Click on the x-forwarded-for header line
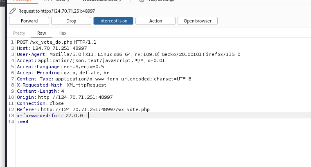Image resolution: width=311 pixels, height=167 pixels. click(x=52, y=116)
